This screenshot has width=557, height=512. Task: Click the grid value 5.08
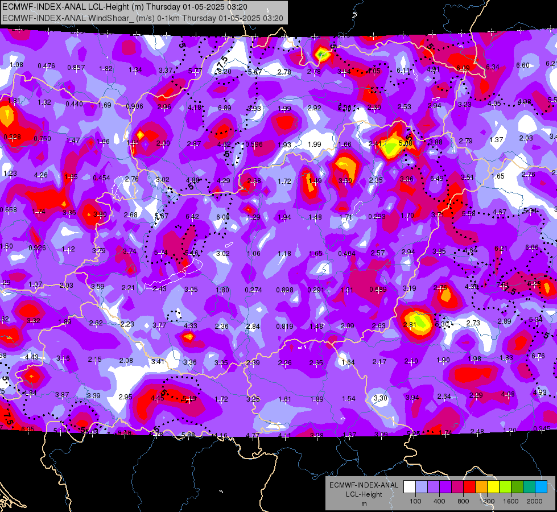pos(405,143)
